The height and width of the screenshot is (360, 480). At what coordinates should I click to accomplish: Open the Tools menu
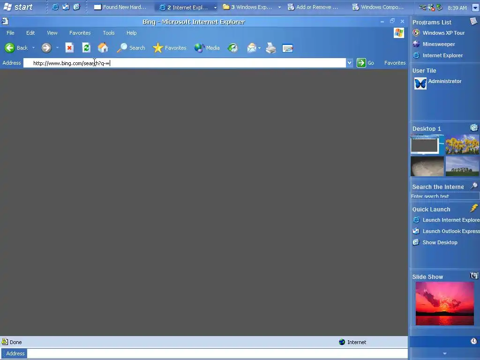[109, 33]
